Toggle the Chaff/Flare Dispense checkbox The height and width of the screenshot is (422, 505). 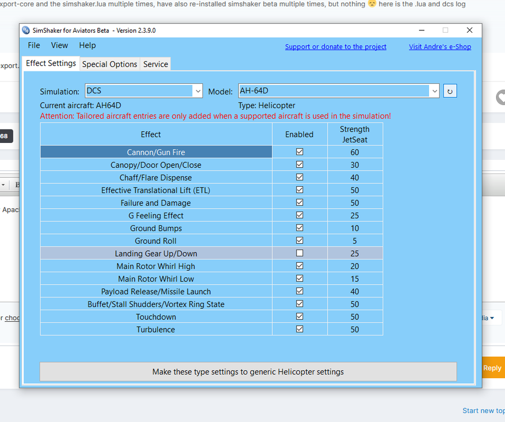[299, 177]
